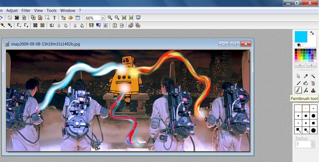The width and height of the screenshot is (319, 162).
Task: Activate the Line tool
Action: tap(298, 83)
